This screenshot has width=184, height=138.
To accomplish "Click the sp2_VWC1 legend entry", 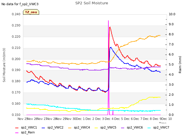I will (26, 128).
